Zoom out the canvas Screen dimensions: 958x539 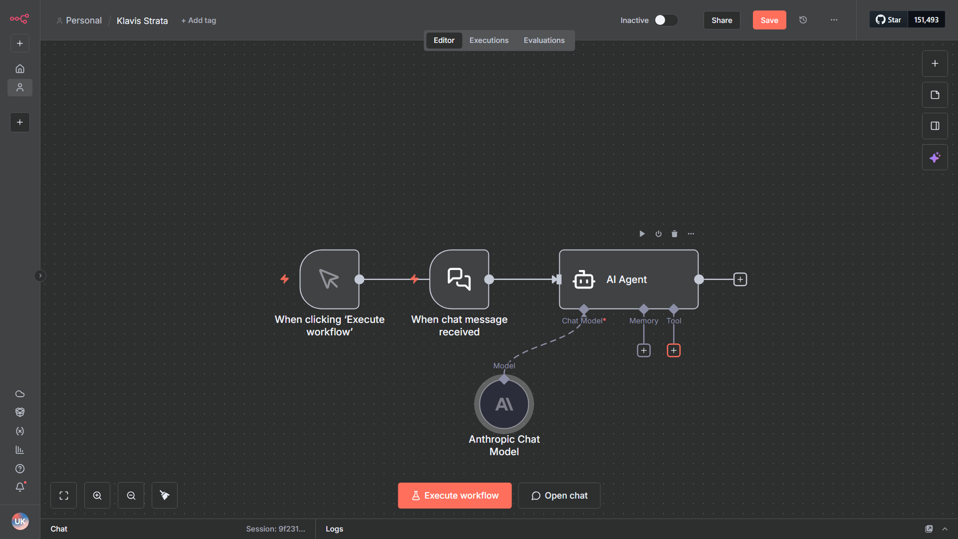(x=131, y=495)
